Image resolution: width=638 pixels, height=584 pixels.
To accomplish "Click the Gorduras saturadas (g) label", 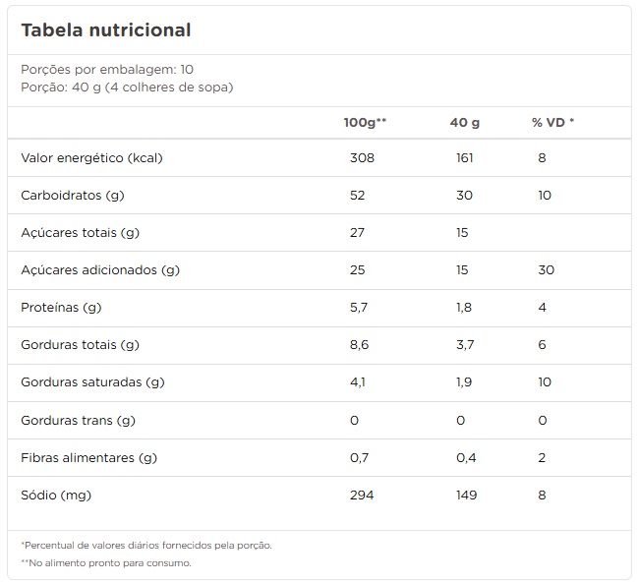I will click(92, 381).
